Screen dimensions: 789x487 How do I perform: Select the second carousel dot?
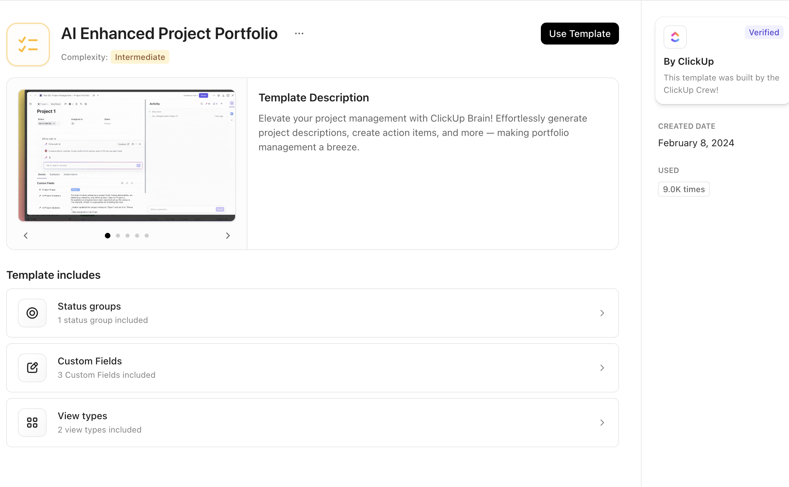[118, 236]
